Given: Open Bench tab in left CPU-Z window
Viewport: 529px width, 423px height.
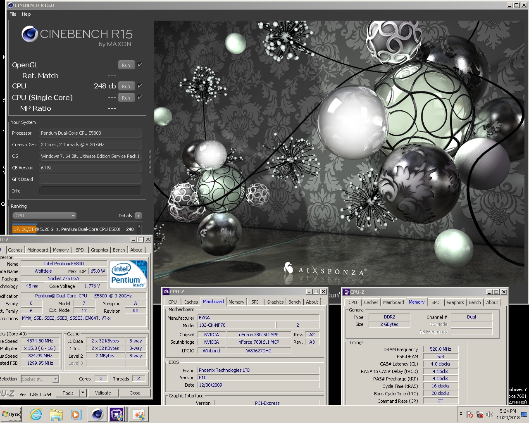Looking at the screenshot, I should click(x=119, y=250).
